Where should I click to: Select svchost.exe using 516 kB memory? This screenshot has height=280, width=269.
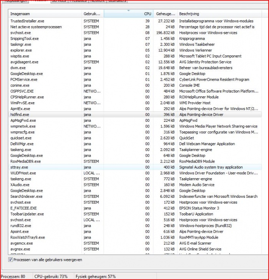tap(135, 220)
